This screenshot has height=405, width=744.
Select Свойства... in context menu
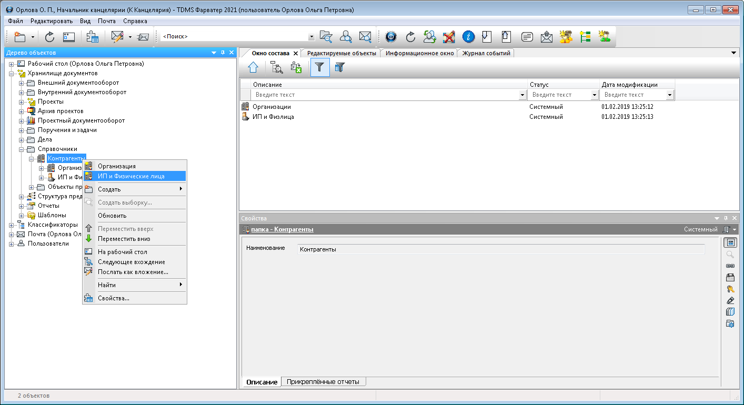114,298
